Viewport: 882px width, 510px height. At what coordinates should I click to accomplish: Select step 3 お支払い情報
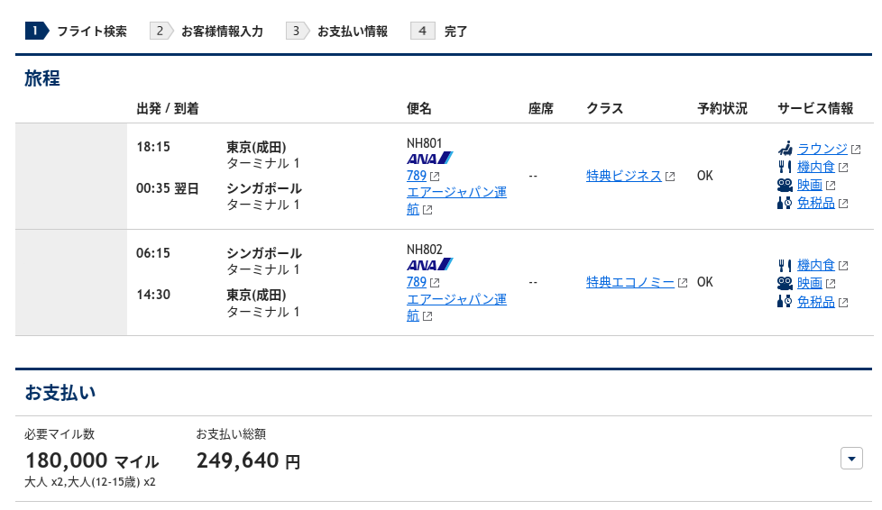pos(337,31)
